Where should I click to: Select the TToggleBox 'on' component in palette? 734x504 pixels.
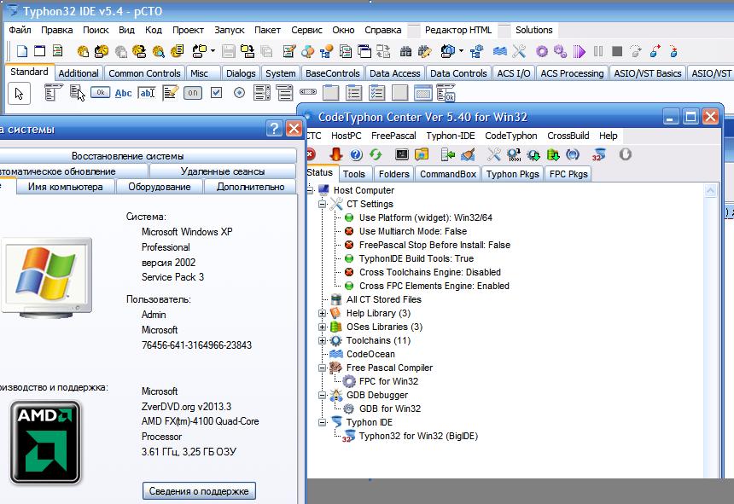(194, 93)
